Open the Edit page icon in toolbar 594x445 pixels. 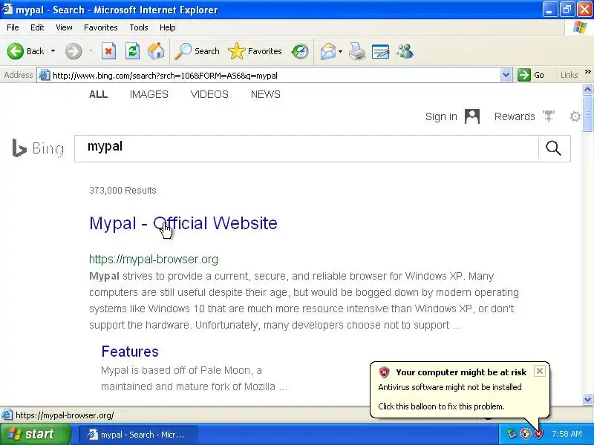pyautogui.click(x=381, y=51)
